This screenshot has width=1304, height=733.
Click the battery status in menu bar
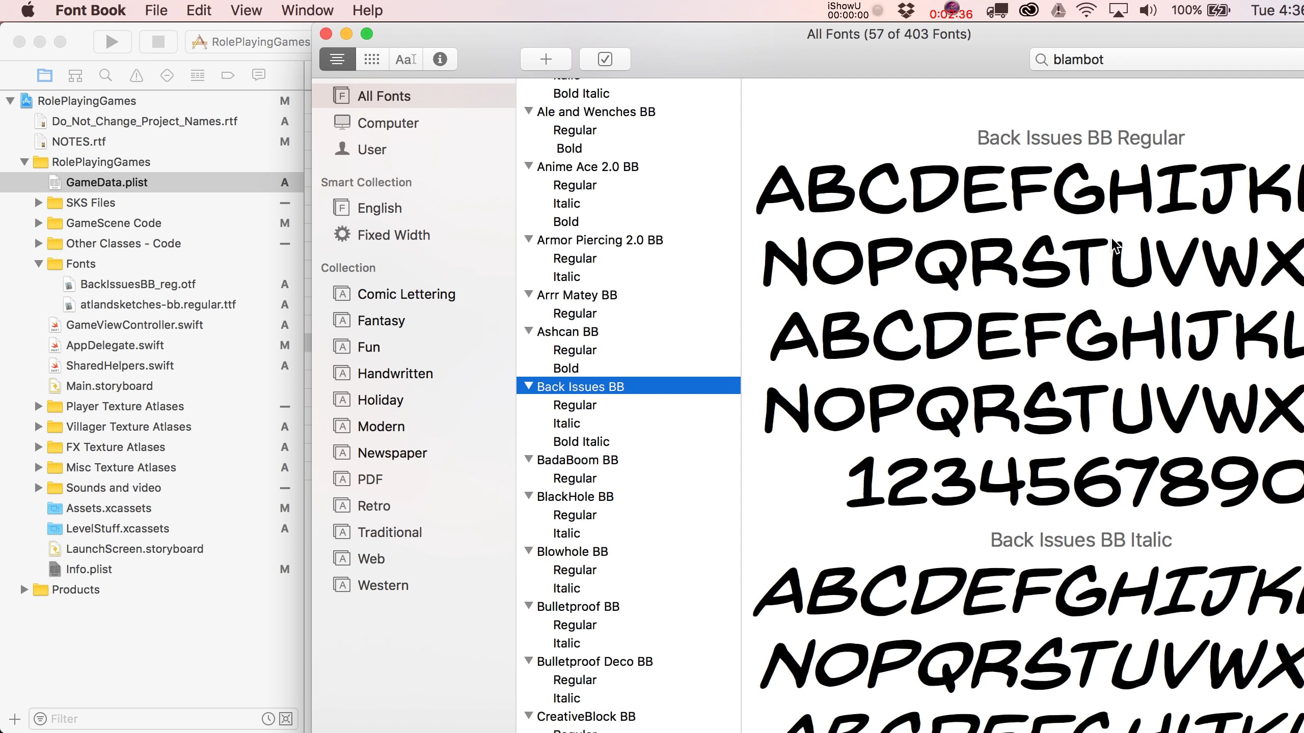click(1201, 10)
